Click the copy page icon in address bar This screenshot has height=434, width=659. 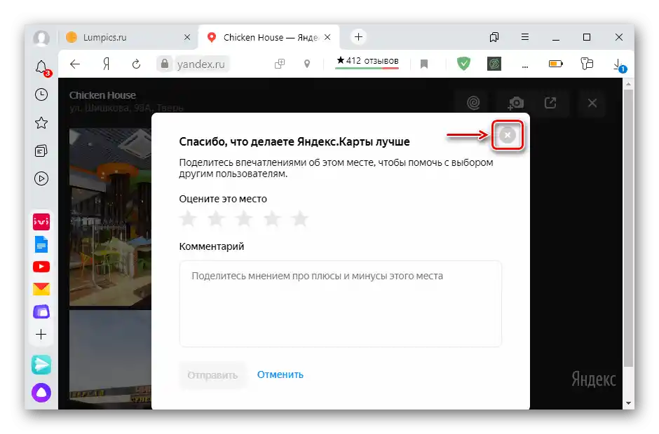click(280, 64)
